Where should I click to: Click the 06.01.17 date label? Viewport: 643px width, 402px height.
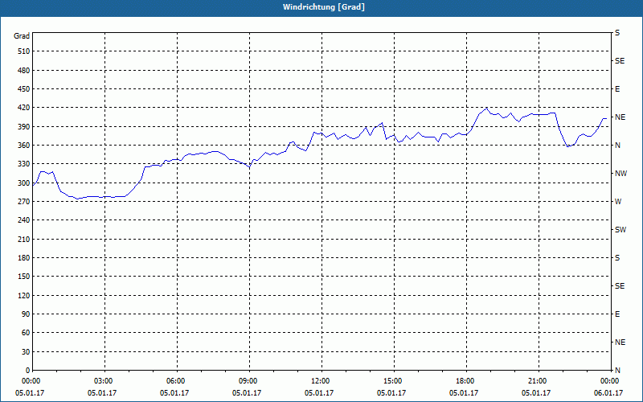coord(608,393)
